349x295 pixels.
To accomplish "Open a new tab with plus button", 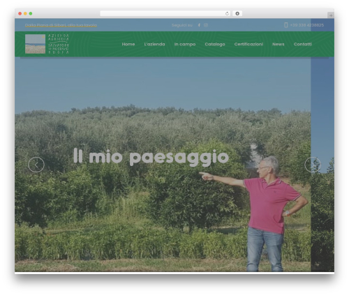I will [x=331, y=15].
